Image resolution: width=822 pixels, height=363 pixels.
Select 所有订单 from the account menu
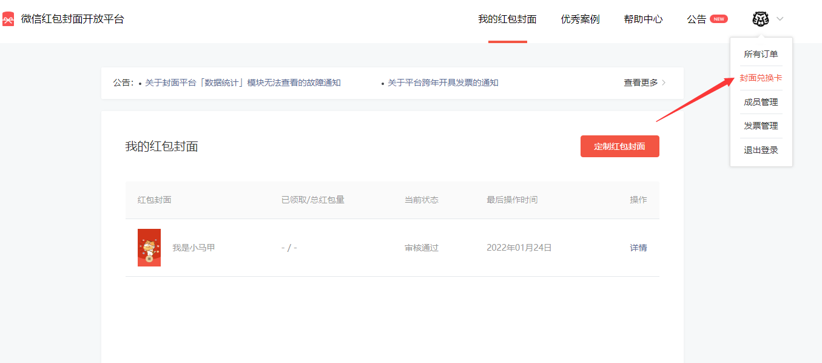(761, 54)
